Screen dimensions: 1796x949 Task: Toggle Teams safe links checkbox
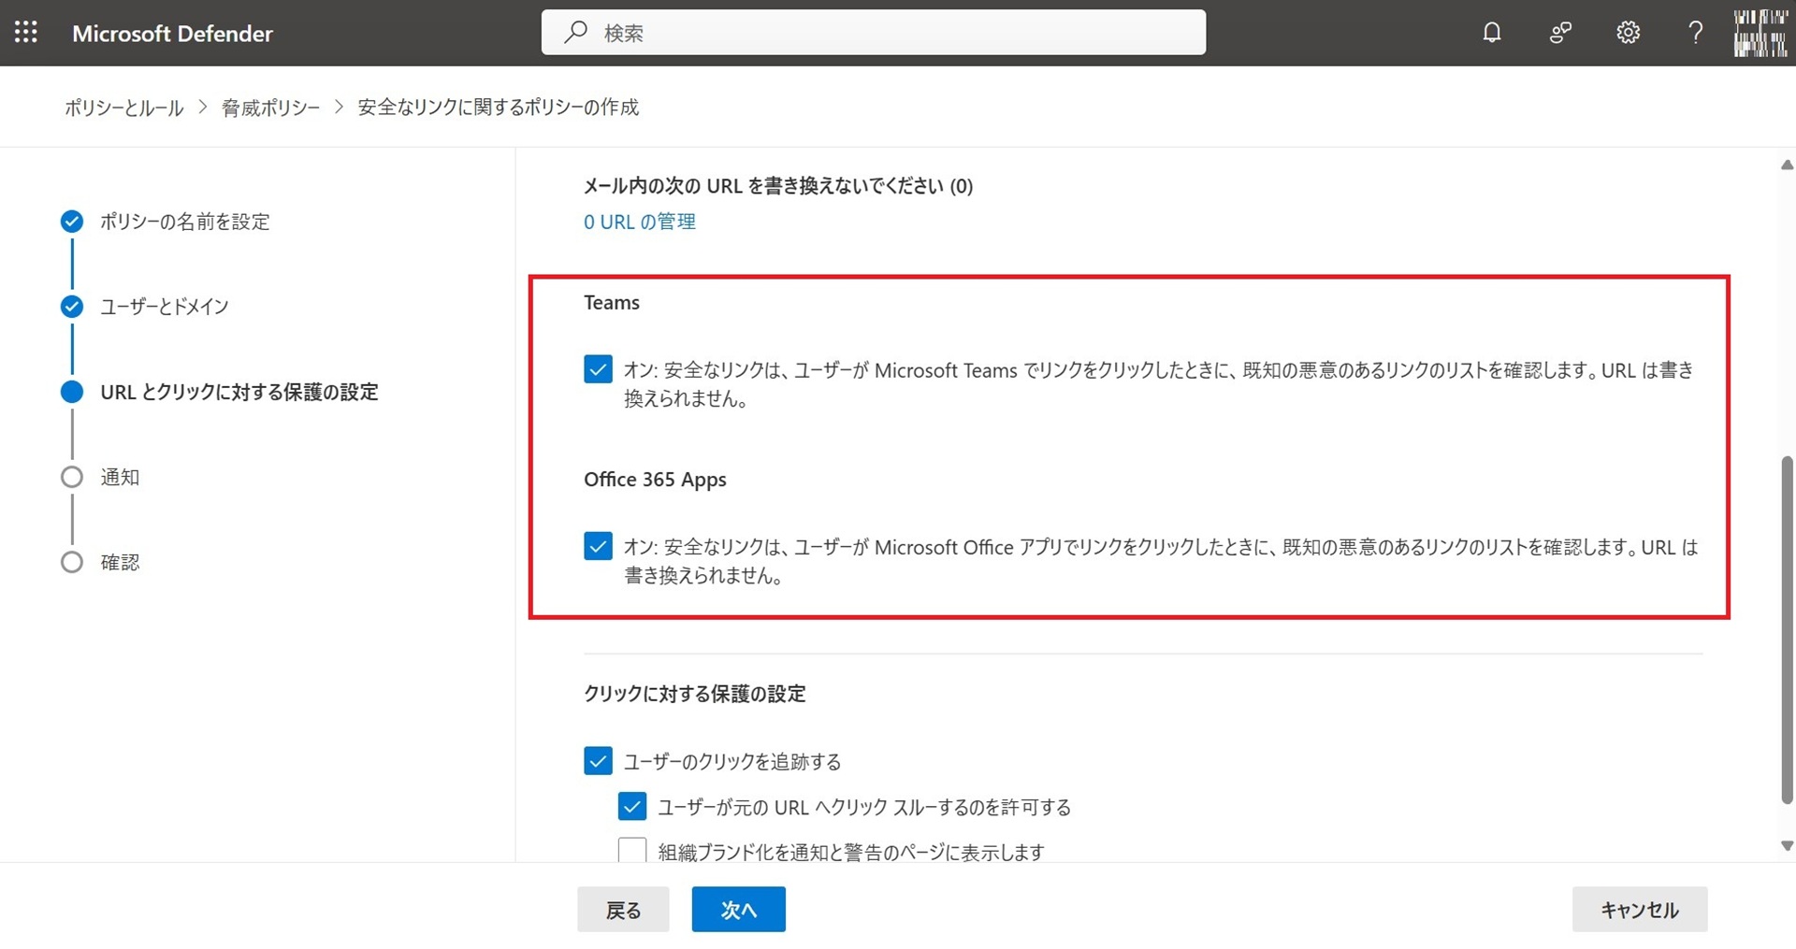(599, 369)
